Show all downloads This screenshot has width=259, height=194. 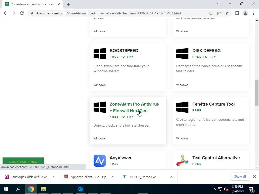(x=240, y=177)
